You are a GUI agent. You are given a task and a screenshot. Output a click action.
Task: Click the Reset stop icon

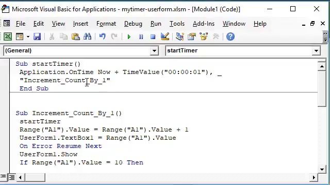153,37
